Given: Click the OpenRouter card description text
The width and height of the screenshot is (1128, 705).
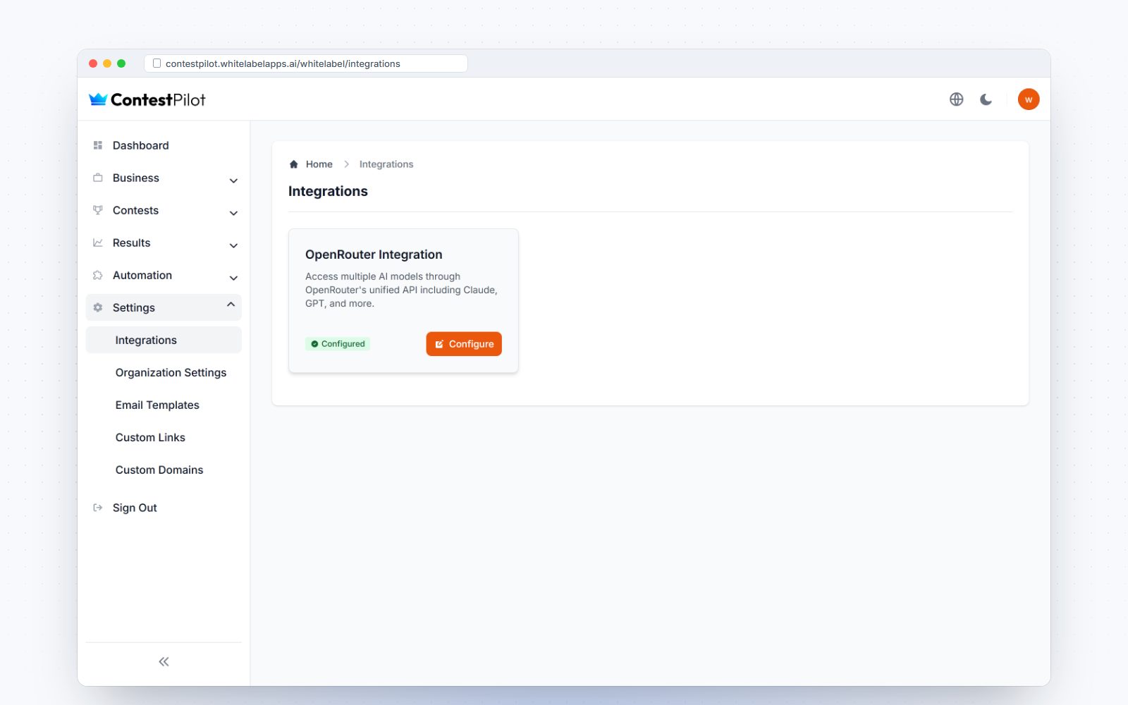Looking at the screenshot, I should pyautogui.click(x=401, y=290).
